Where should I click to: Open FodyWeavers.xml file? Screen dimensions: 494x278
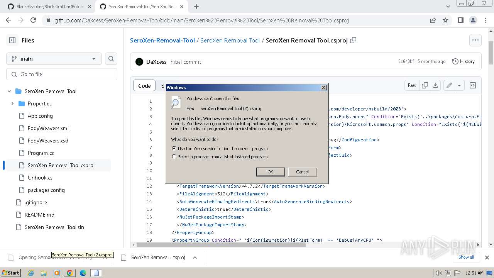[48, 128]
